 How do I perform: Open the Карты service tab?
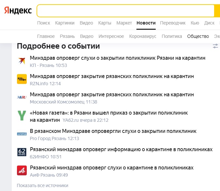pyautogui.click(x=105, y=23)
